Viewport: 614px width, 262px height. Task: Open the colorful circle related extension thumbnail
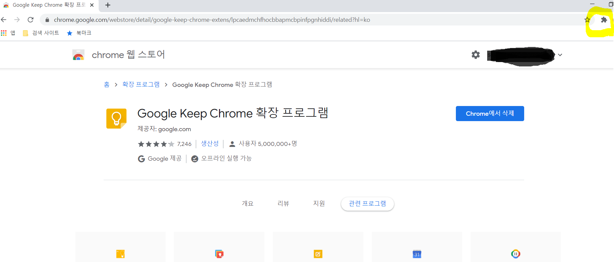(516, 254)
